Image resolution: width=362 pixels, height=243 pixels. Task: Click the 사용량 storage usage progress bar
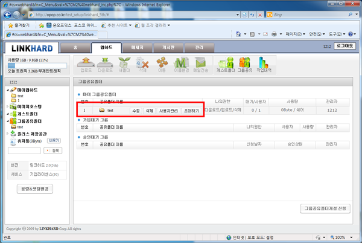click(37, 66)
